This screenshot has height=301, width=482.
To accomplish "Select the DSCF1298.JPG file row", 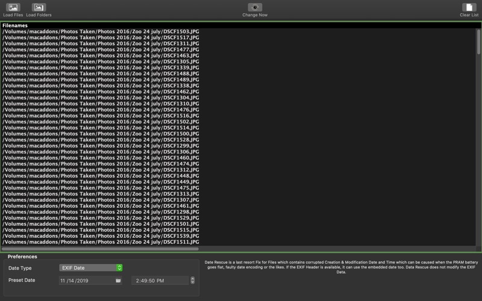I will click(x=239, y=212).
